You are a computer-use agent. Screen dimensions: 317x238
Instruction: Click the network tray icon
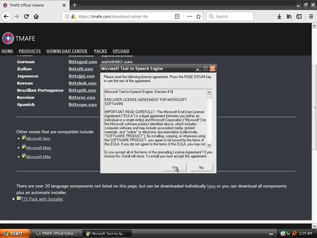pos(288,234)
